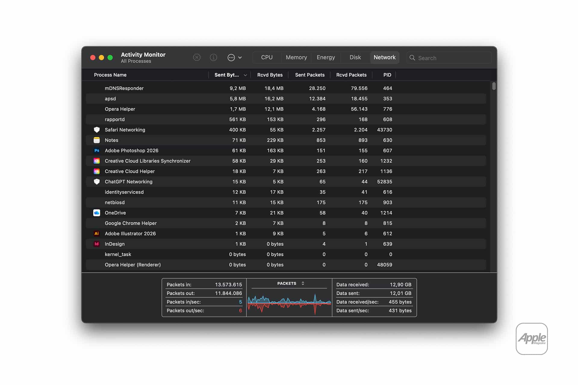Click Creative Cloud Libraries Synchronizer icon
578x385 pixels.
pos(97,161)
